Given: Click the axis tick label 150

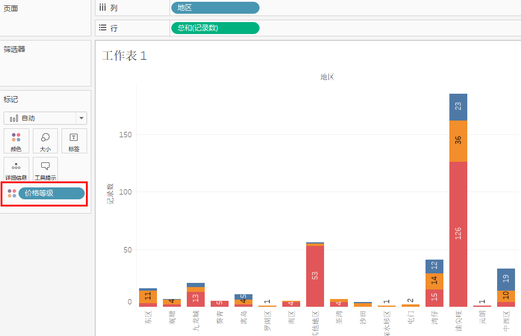Looking at the screenshot, I should (x=125, y=135).
